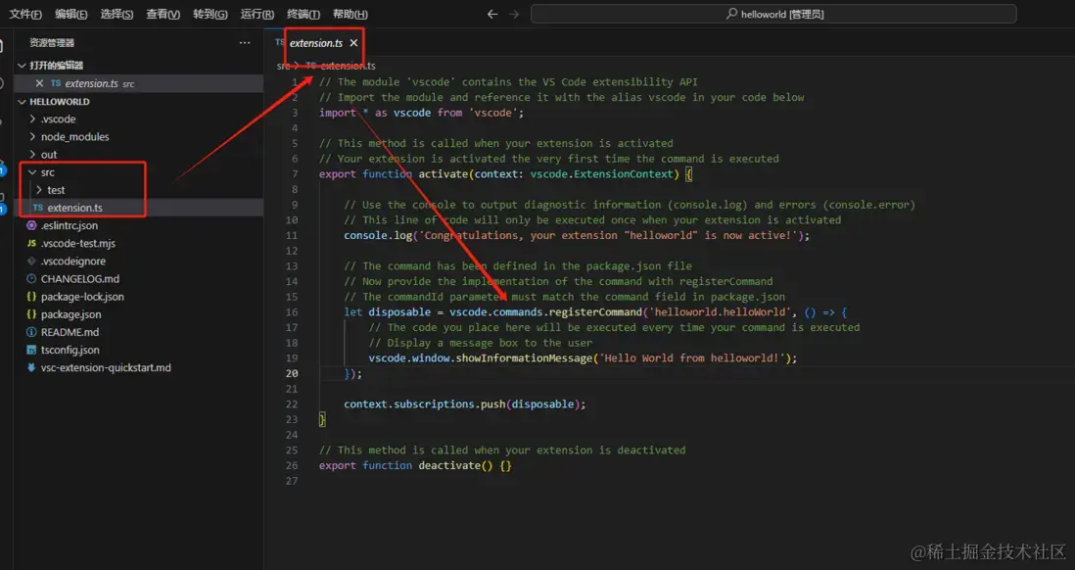Close the extension.ts editor tab

[353, 42]
